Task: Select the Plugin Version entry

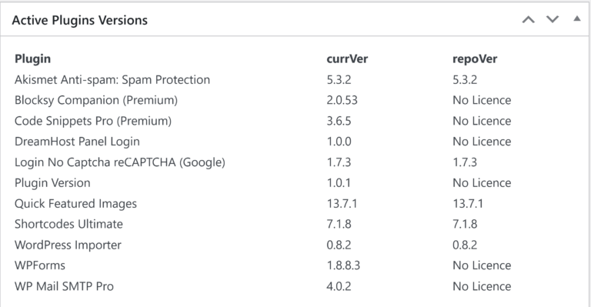Action: coord(52,183)
